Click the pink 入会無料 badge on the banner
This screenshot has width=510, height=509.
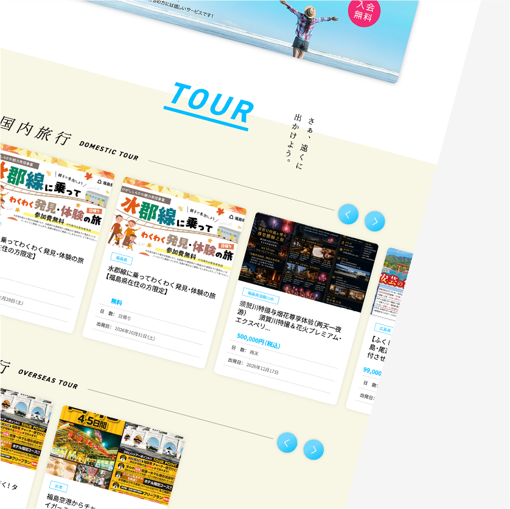(365, 10)
